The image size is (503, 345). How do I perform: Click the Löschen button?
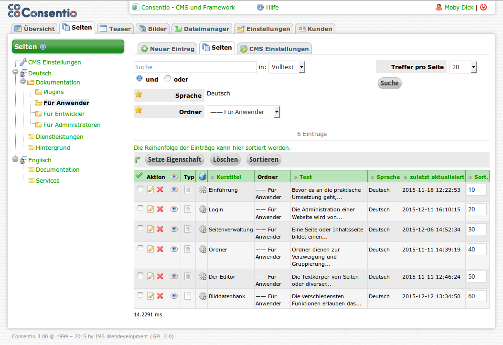tap(225, 159)
